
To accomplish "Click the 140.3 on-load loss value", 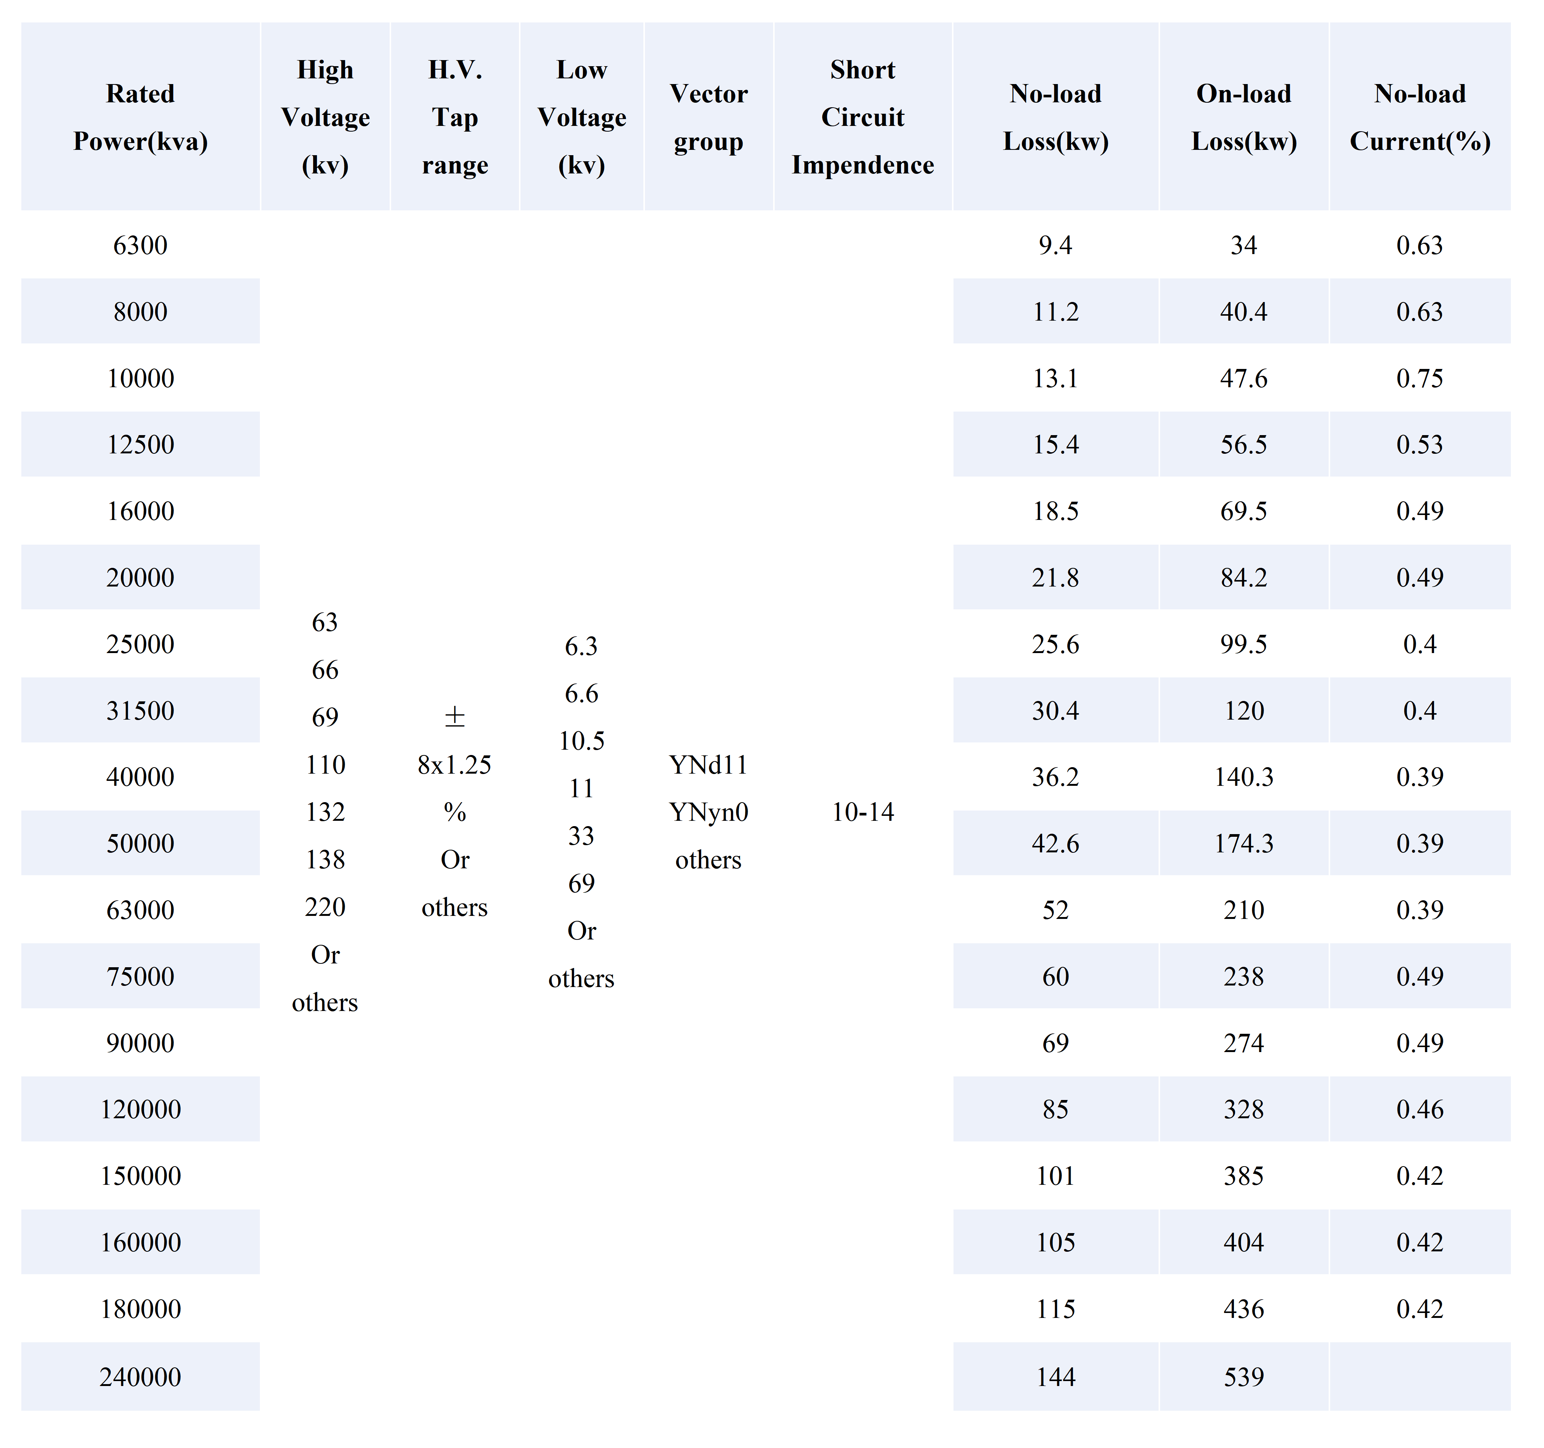I will click(x=1244, y=776).
